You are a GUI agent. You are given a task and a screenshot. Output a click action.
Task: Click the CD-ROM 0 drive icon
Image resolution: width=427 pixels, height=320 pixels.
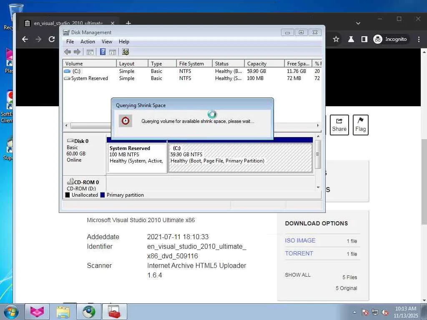point(70,181)
